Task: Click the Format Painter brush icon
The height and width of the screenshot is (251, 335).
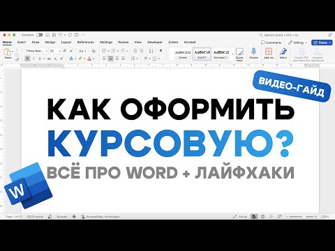Action: tap(17, 59)
